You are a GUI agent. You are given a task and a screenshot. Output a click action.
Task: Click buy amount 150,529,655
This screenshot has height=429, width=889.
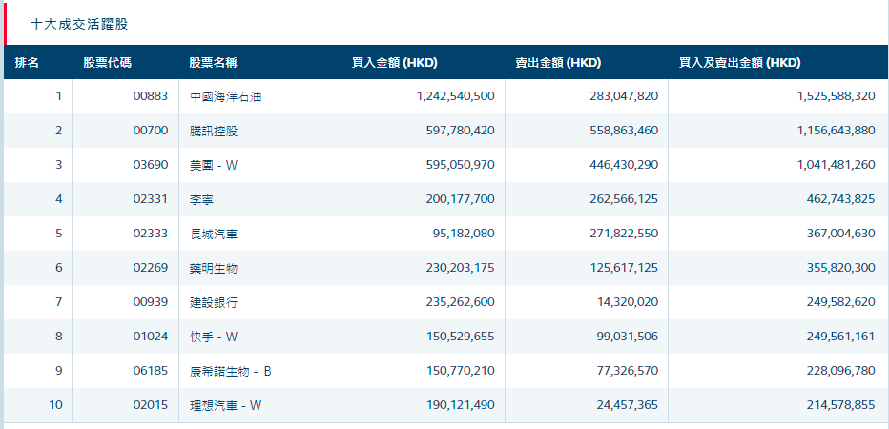pyautogui.click(x=461, y=337)
